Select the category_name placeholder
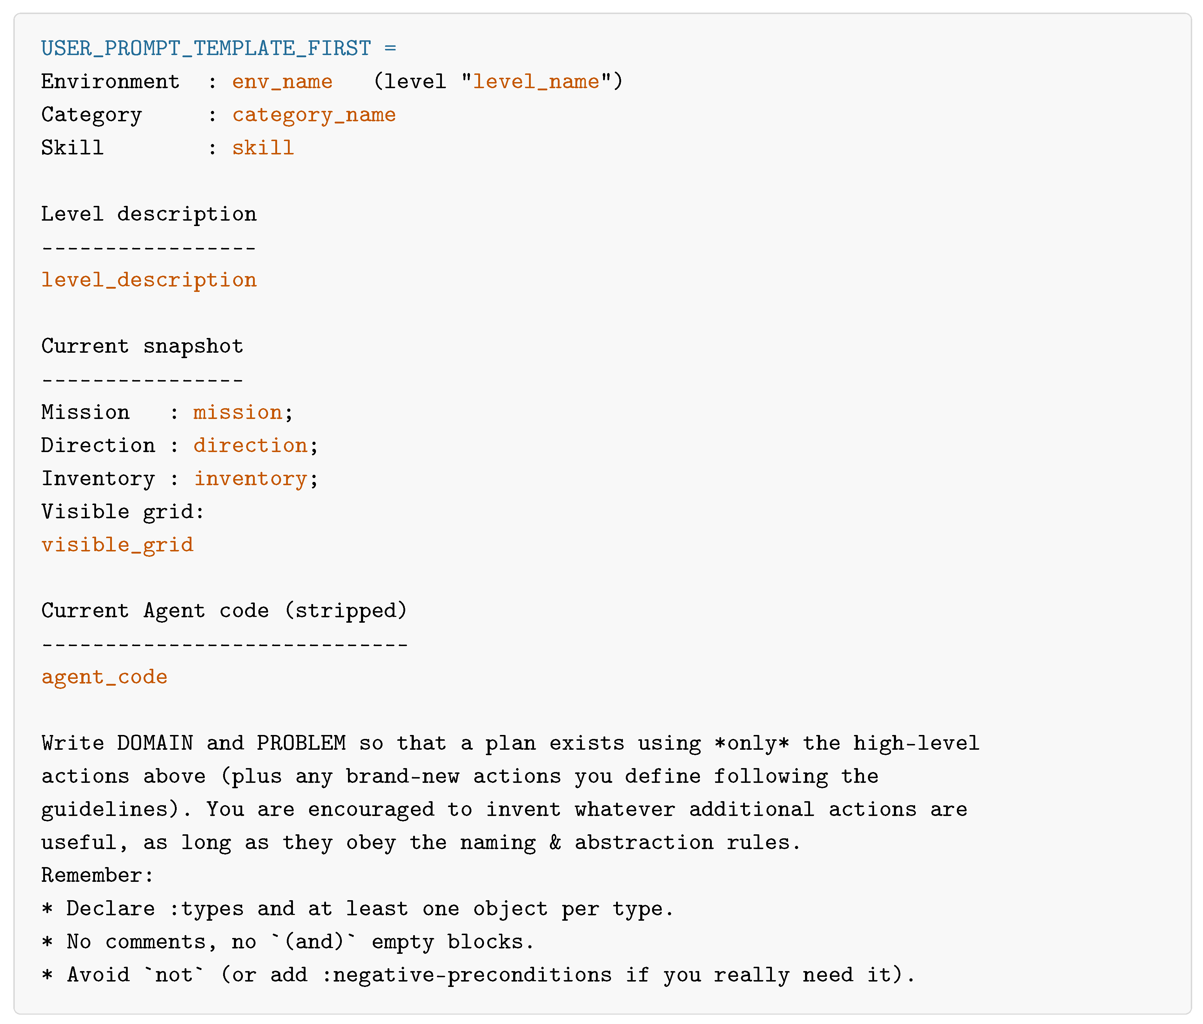Image resolution: width=1203 pixels, height=1024 pixels. (x=314, y=115)
